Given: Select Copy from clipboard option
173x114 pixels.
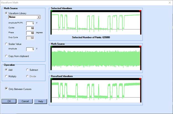Looking at the screenshot, I should point(6,56).
